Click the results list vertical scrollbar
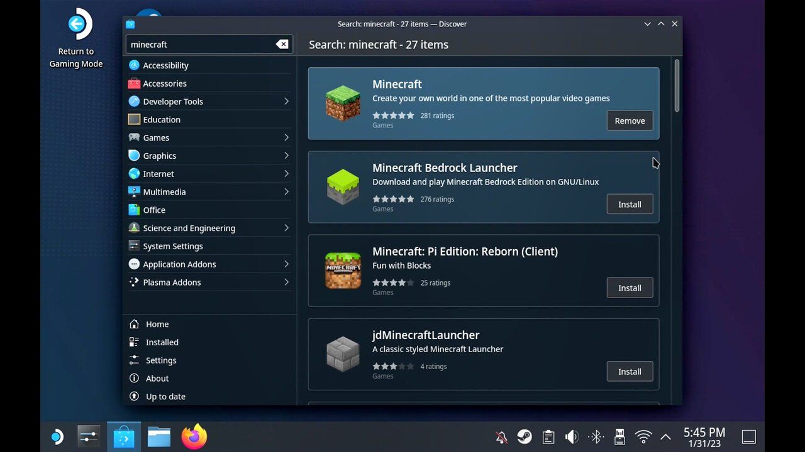805x452 pixels. [x=677, y=86]
